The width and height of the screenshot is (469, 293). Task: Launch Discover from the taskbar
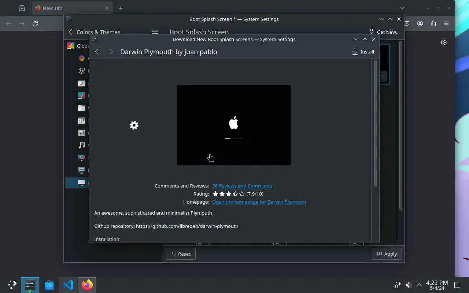point(49,285)
